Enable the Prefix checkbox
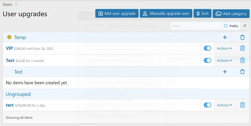This screenshot has width=251, height=126. point(226,26)
